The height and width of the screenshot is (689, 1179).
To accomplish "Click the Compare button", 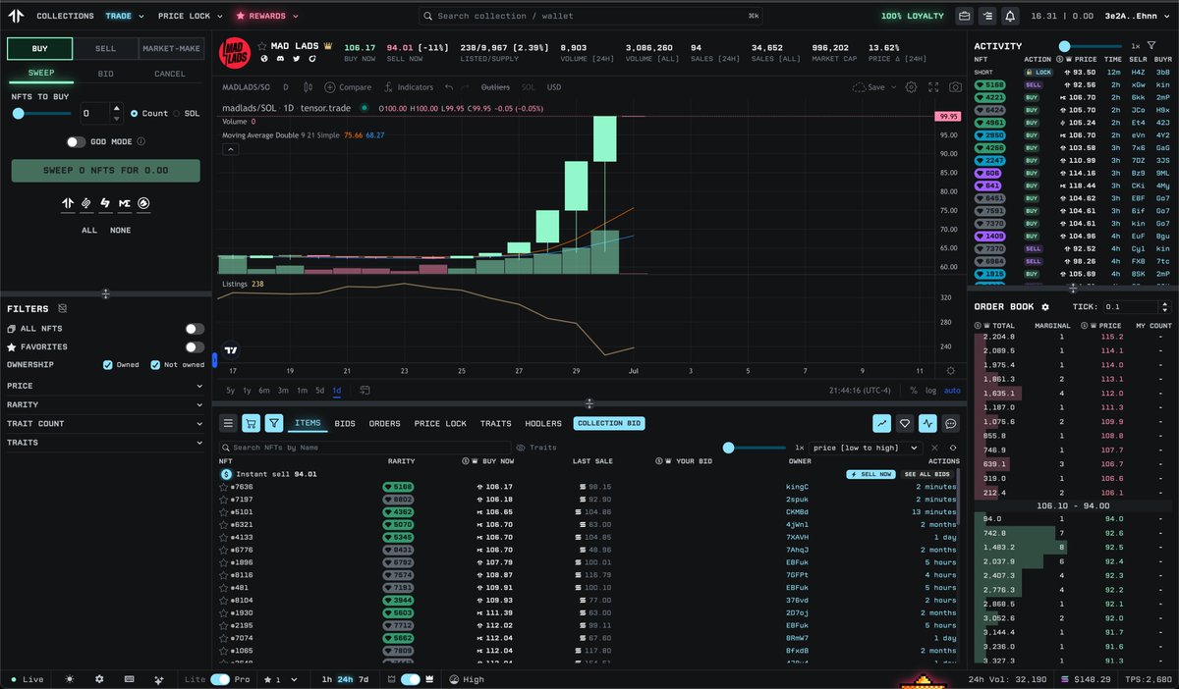I will [x=349, y=87].
